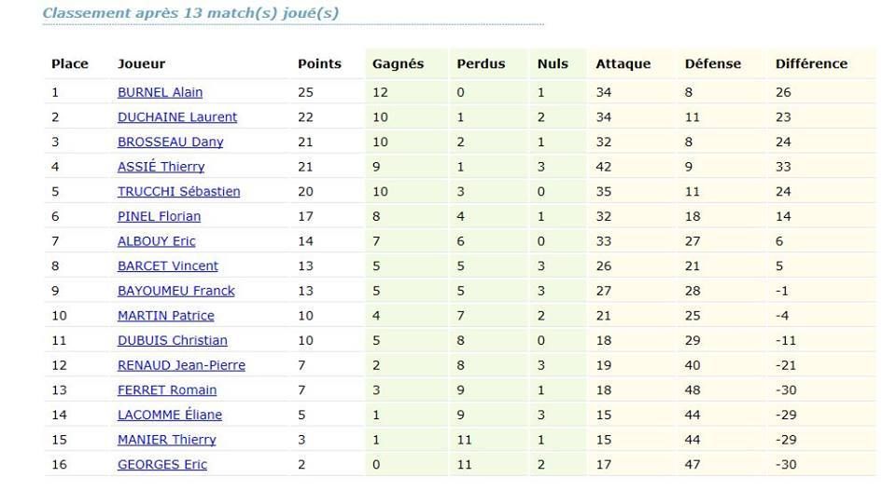Screen dimensions: 896x491
Task: Open BARCET Vincent player link
Action: 168,266
